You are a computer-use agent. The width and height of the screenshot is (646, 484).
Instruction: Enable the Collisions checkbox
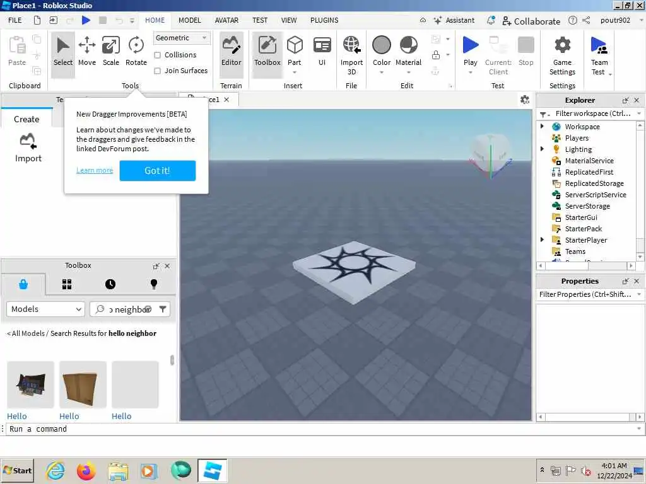[157, 55]
